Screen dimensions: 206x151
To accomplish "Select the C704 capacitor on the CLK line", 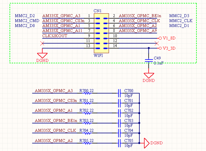I will click(x=120, y=133).
